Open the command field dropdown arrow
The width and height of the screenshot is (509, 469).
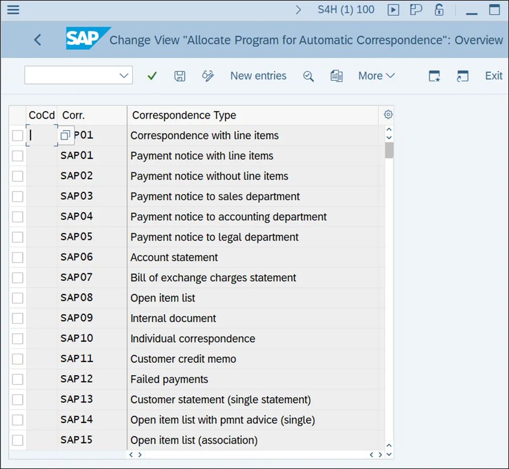(124, 75)
